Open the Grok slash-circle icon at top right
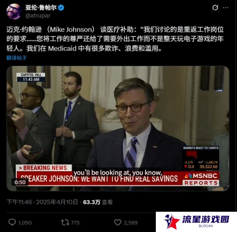The image size is (237, 232). [x=215, y=7]
